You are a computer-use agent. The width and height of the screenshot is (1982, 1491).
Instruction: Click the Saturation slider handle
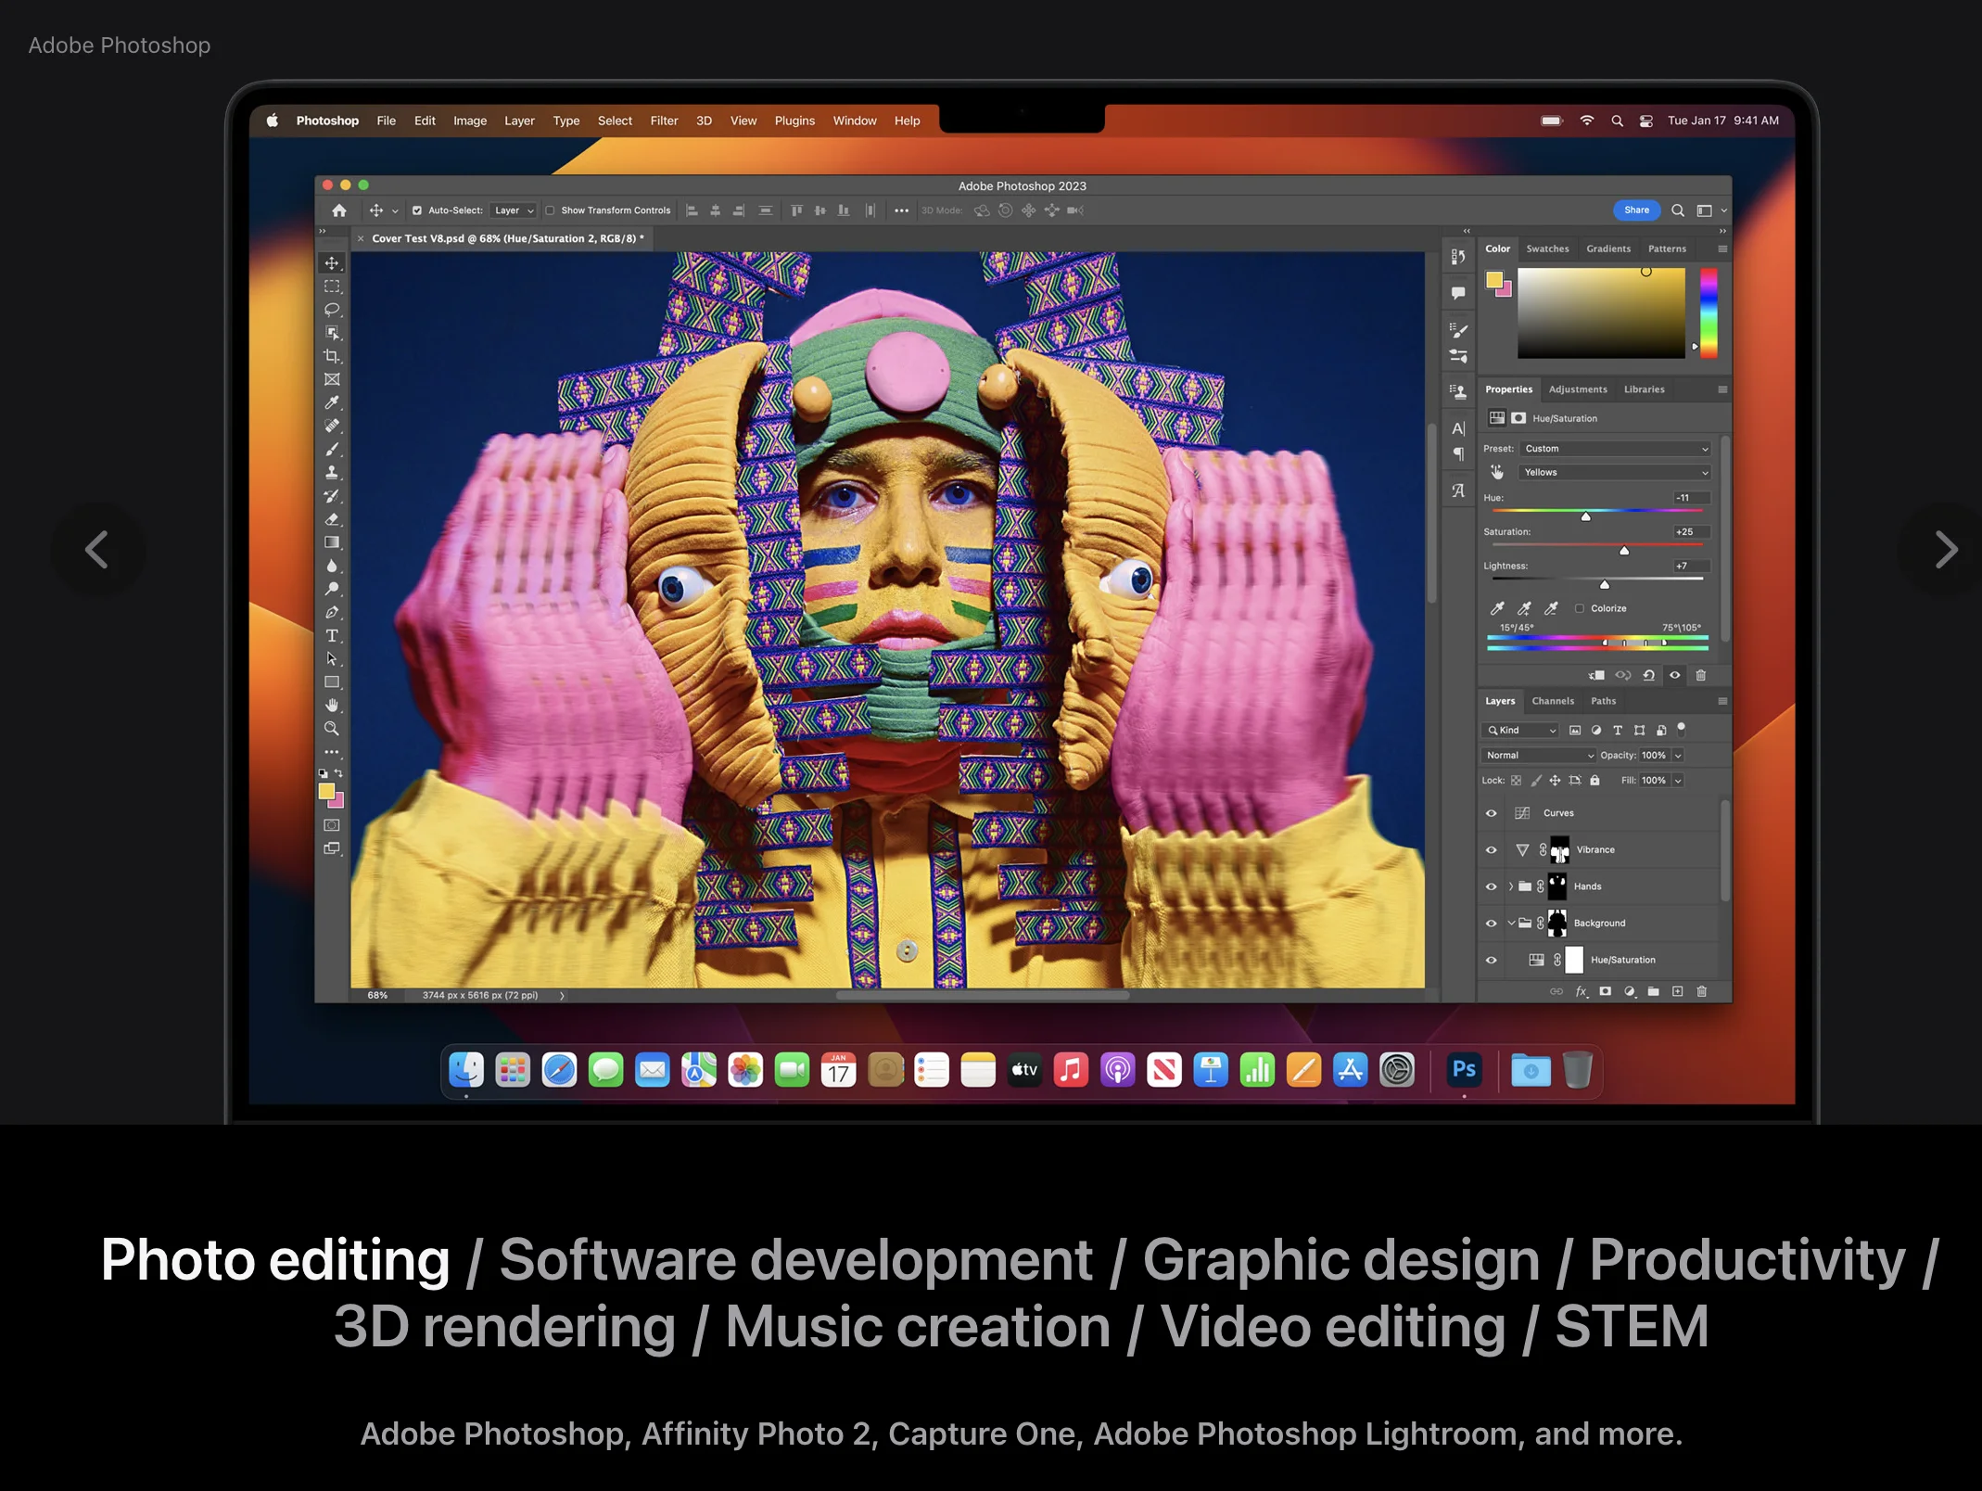(1623, 551)
